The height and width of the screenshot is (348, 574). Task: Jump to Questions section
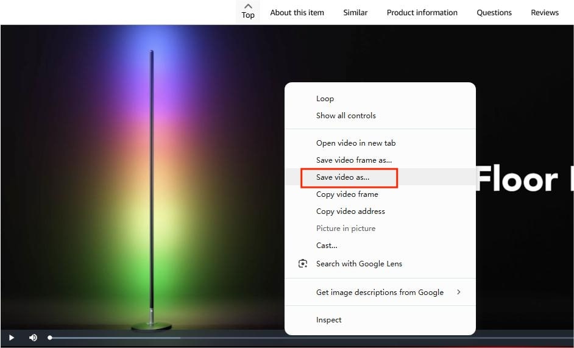click(x=494, y=12)
